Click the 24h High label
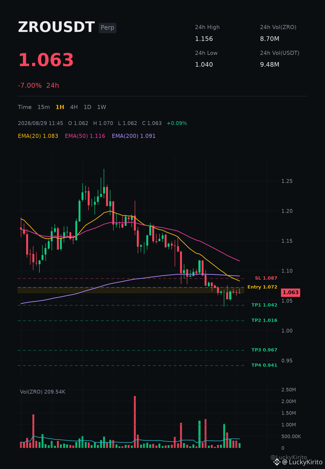 [x=207, y=27]
